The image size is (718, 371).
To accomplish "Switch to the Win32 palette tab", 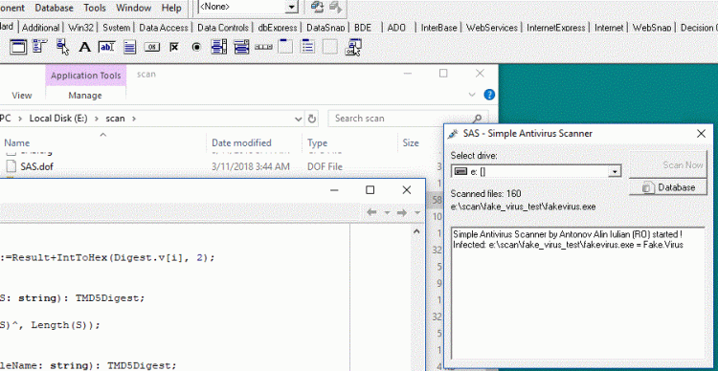I will pyautogui.click(x=80, y=28).
